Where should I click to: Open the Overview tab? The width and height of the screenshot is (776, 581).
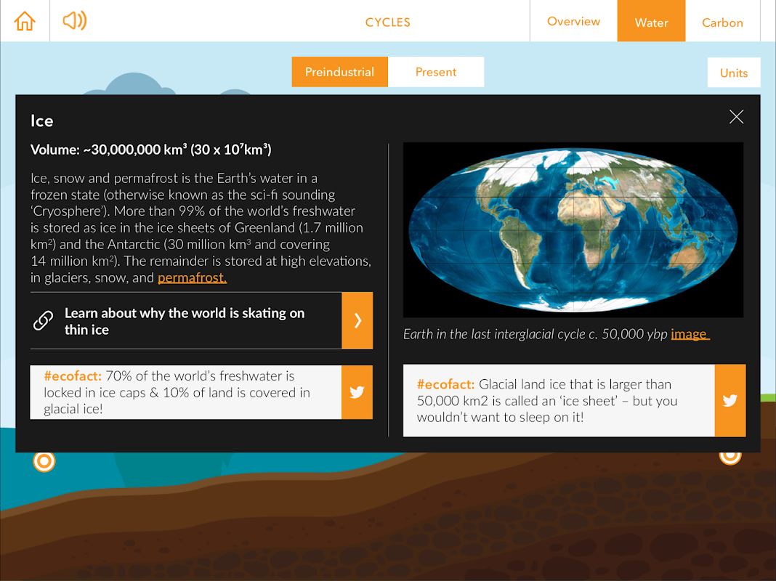573,21
